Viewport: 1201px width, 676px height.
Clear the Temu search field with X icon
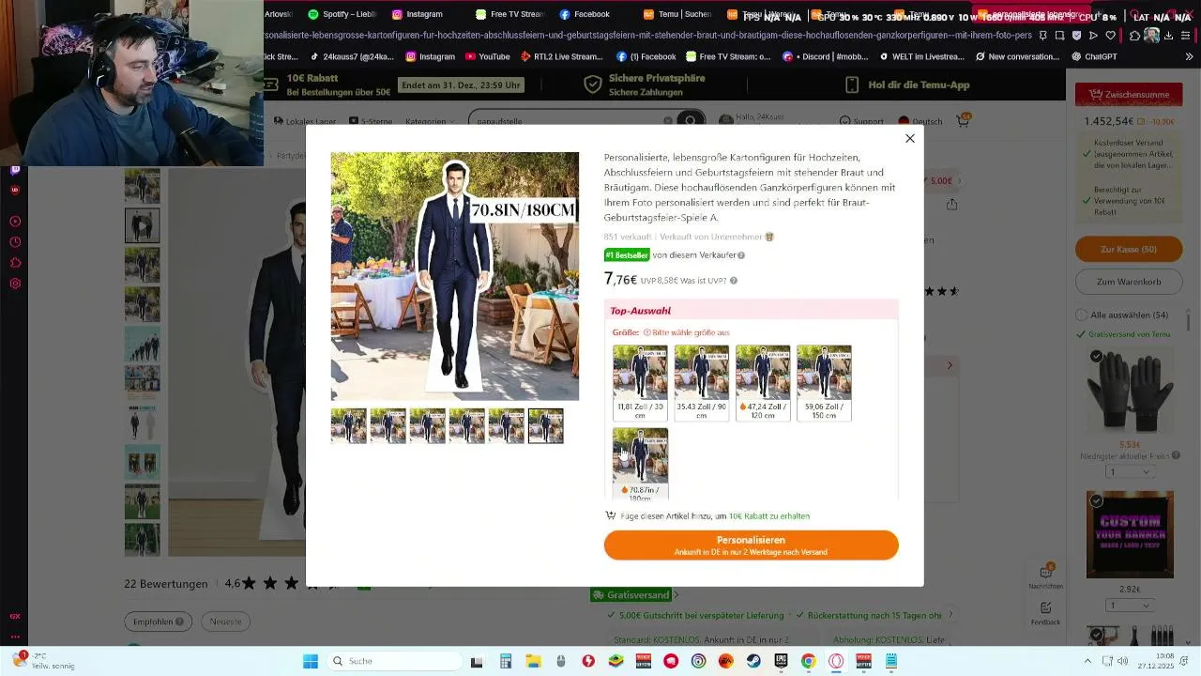click(x=668, y=121)
